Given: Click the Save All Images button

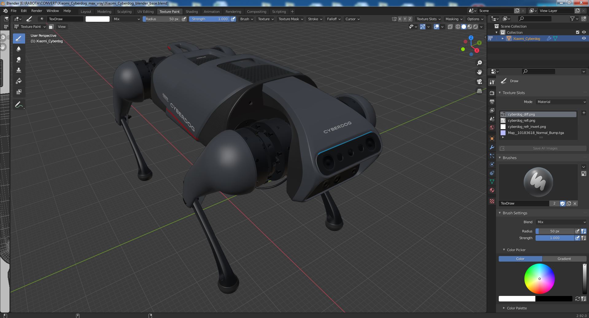Looking at the screenshot, I should coord(542,148).
